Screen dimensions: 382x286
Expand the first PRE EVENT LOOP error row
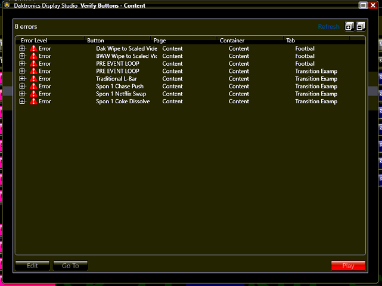click(x=22, y=64)
